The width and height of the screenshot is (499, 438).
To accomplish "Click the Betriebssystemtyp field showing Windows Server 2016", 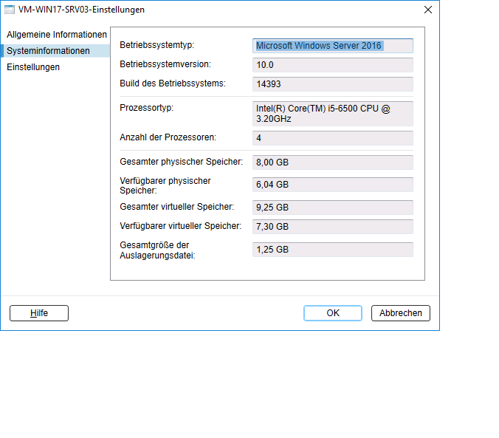I will click(332, 46).
